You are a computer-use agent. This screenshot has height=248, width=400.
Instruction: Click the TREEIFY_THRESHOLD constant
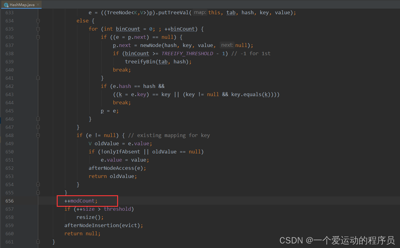coord(187,53)
